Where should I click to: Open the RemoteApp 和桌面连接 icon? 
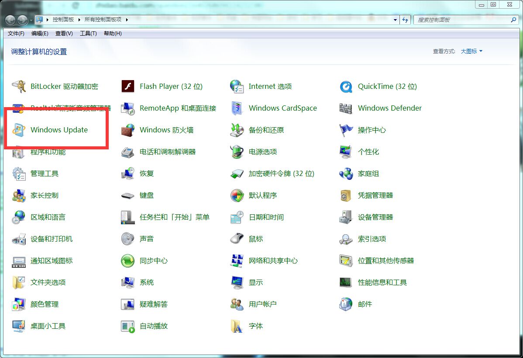(128, 108)
